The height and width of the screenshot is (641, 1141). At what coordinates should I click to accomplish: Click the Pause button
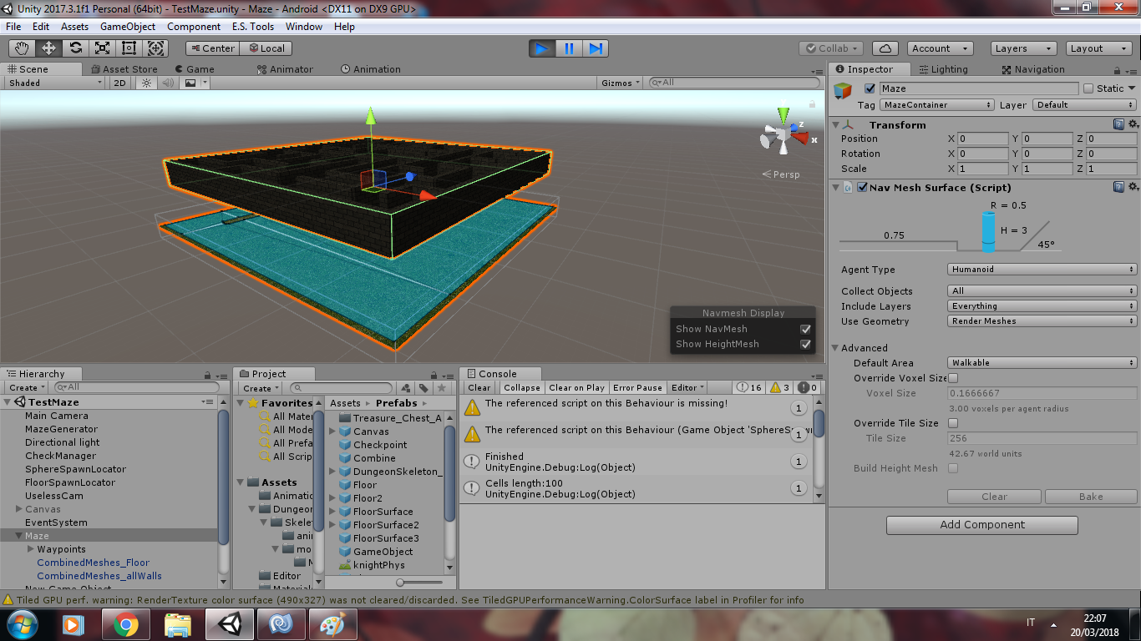click(x=569, y=48)
